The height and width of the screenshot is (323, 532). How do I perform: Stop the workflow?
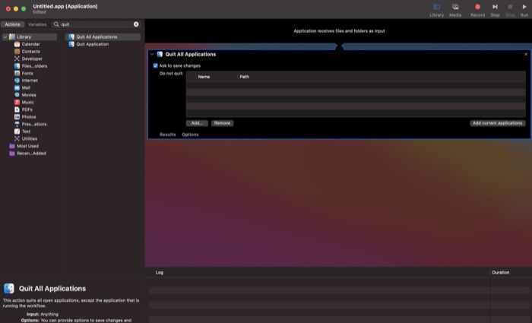(510, 10)
